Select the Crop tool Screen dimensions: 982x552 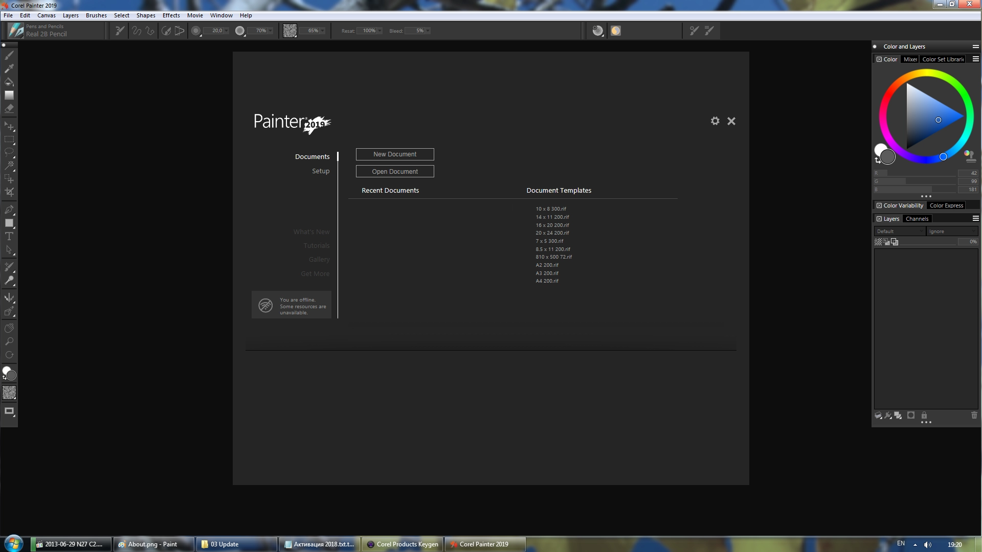[9, 192]
